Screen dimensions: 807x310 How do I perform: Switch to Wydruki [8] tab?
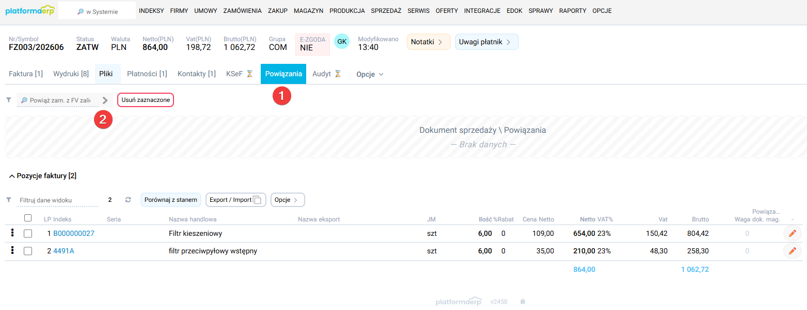(x=71, y=74)
